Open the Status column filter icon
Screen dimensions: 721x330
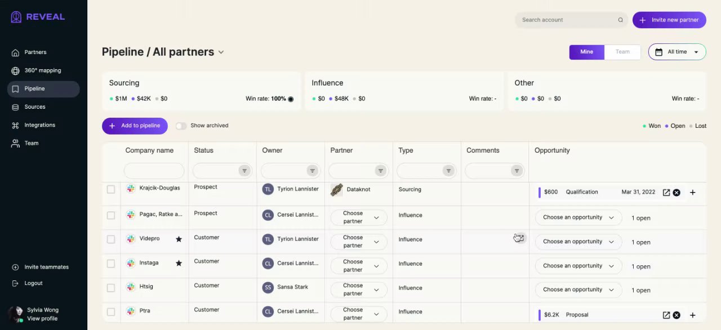(244, 171)
